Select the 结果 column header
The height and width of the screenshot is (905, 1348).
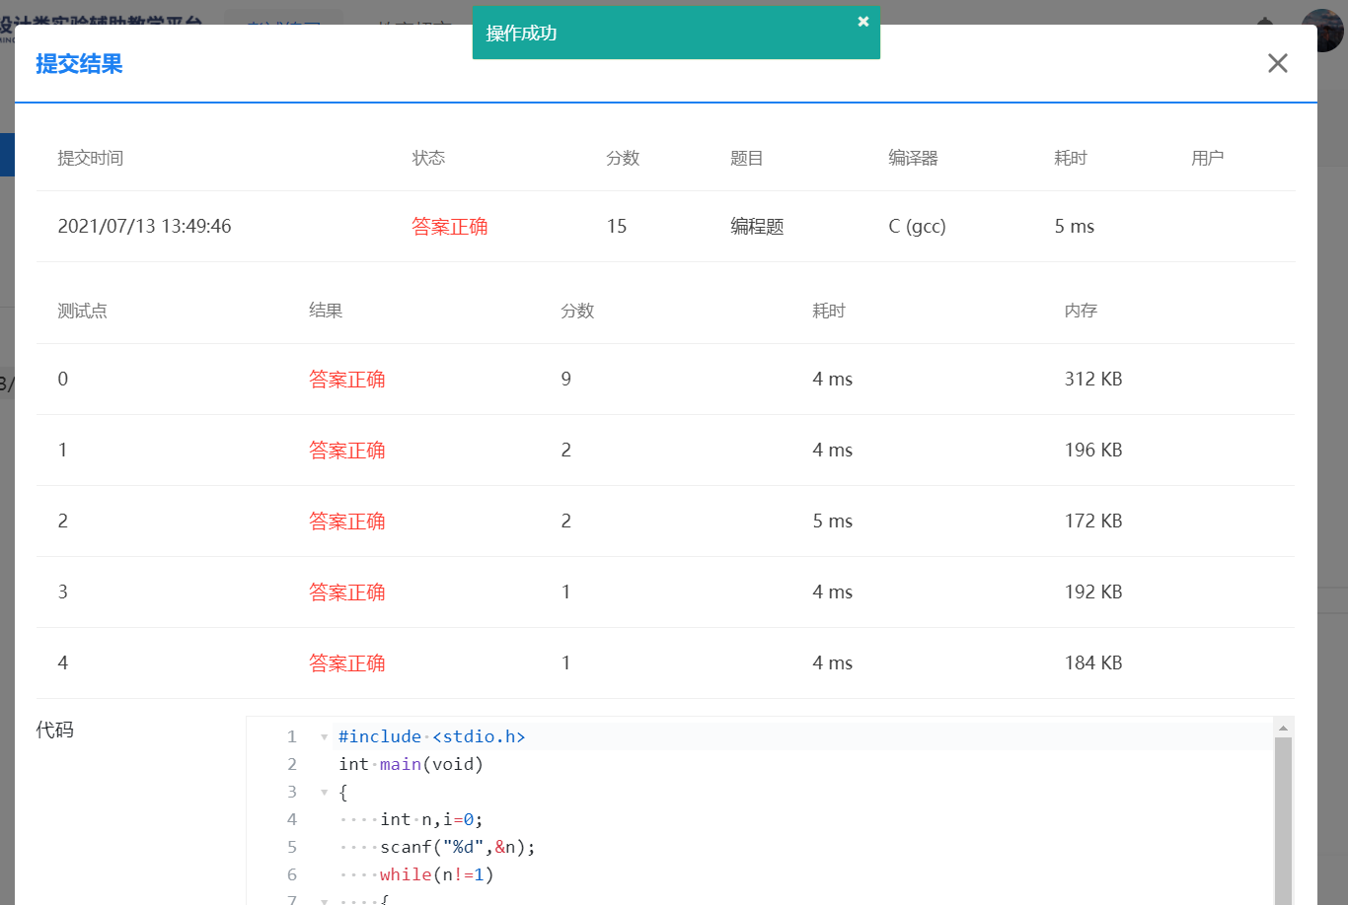point(326,311)
